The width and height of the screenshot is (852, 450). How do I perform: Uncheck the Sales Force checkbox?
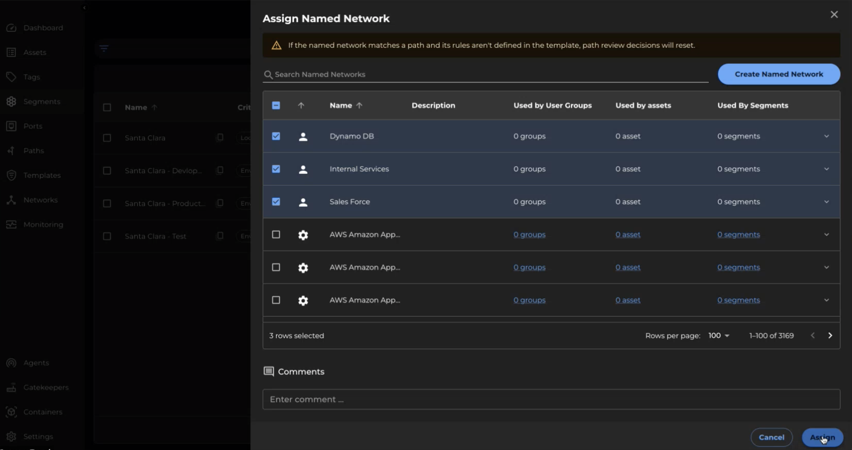point(276,202)
